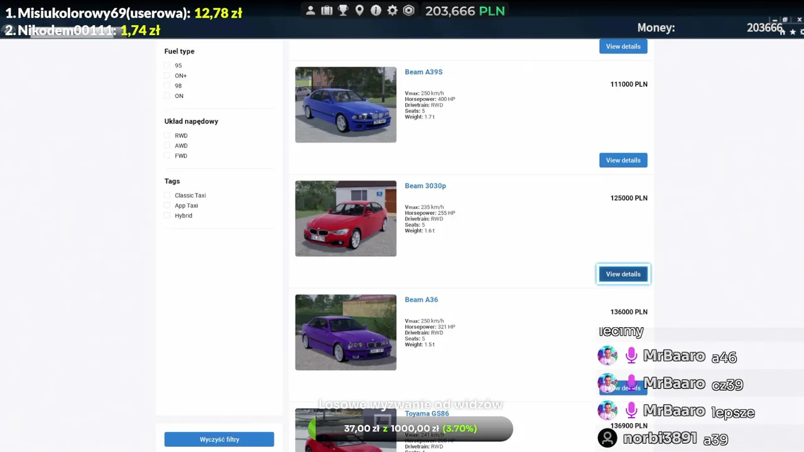This screenshot has height=452, width=804.
Task: Open the briefcase inventory icon
Action: [x=327, y=11]
